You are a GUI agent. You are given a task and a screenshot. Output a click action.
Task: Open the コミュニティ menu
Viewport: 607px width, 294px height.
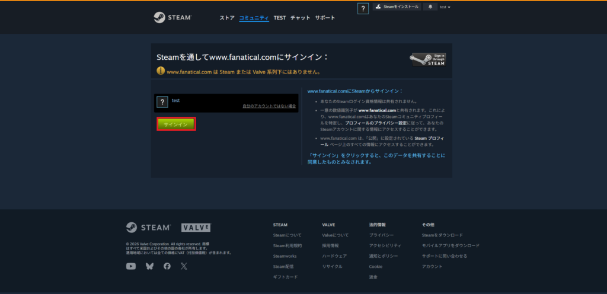(x=254, y=18)
